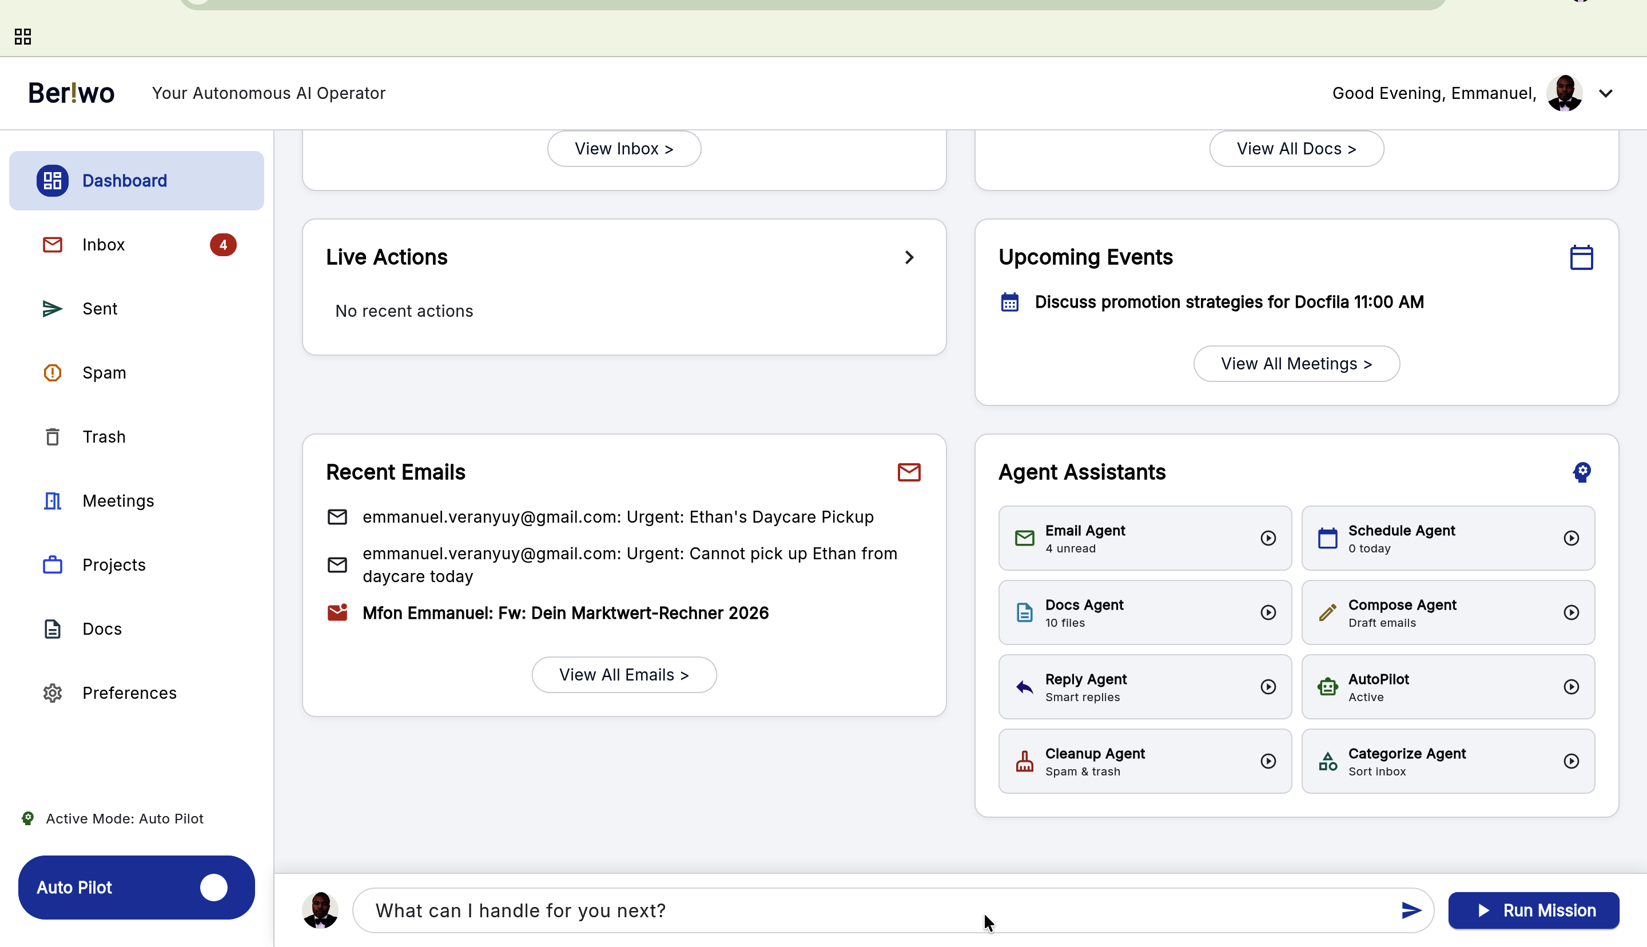Launch the Categorize Agent play icon
Viewport: 1647px width, 947px height.
[x=1570, y=762]
